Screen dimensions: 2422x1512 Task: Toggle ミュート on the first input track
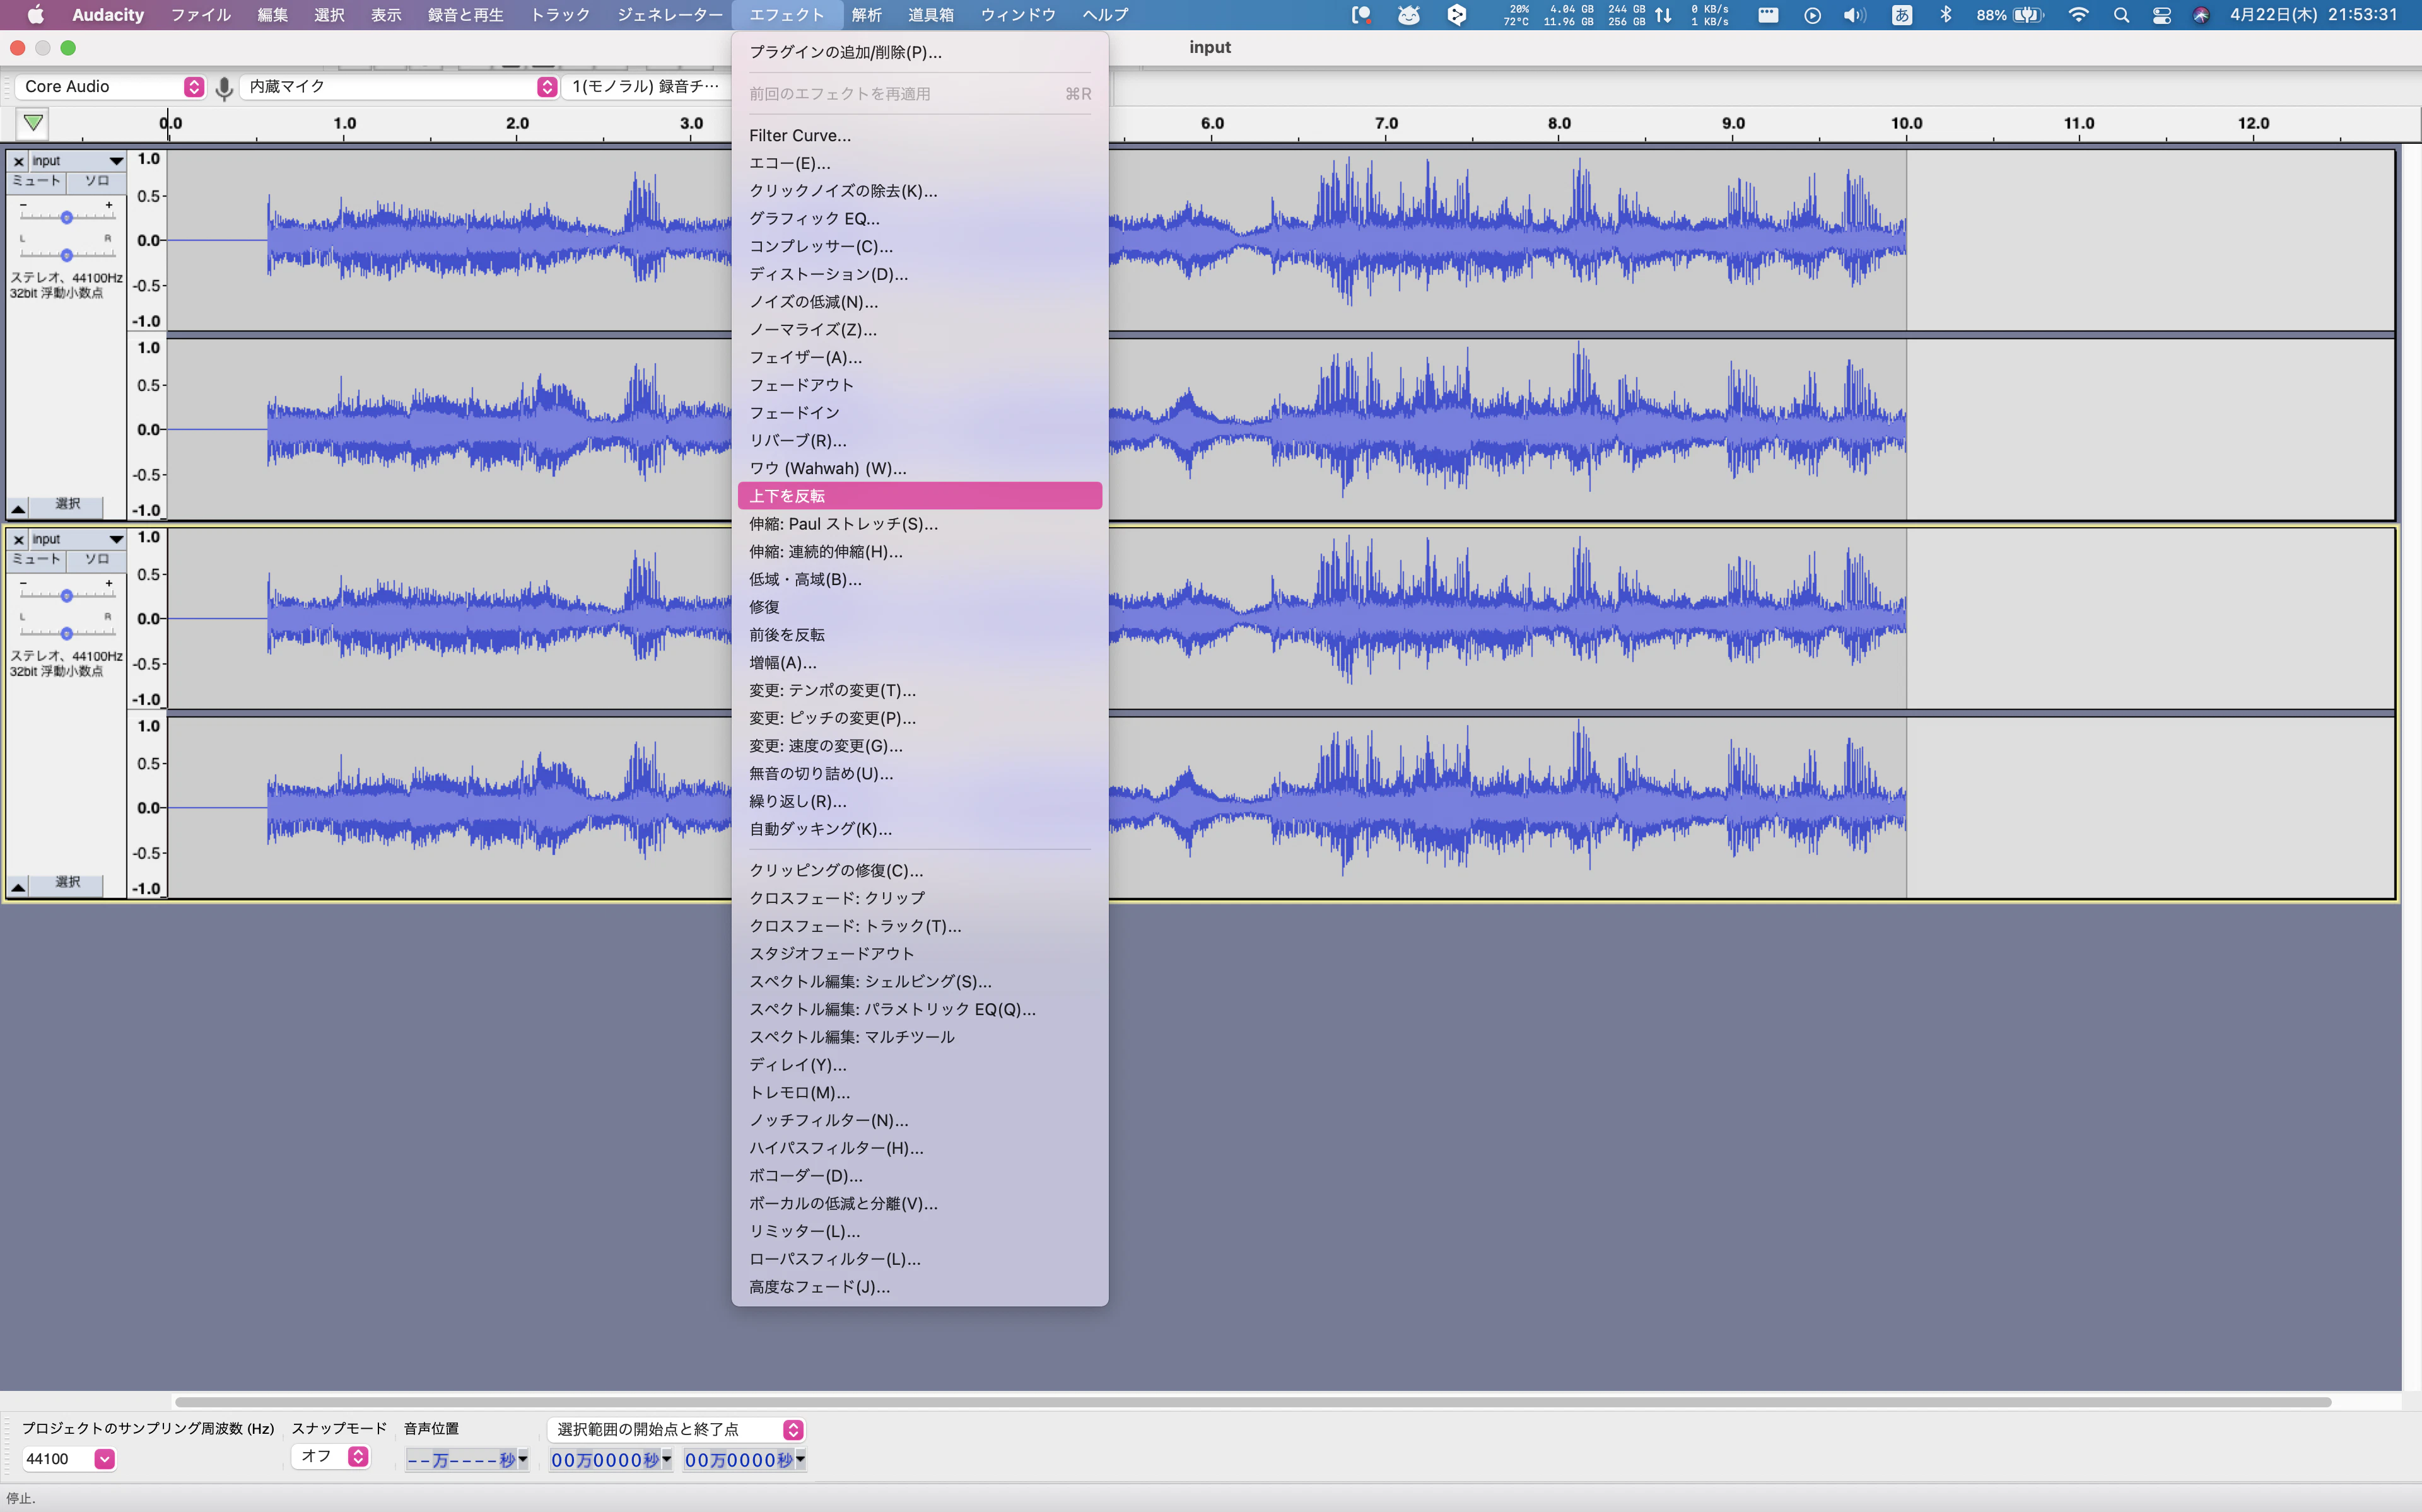pos(37,181)
